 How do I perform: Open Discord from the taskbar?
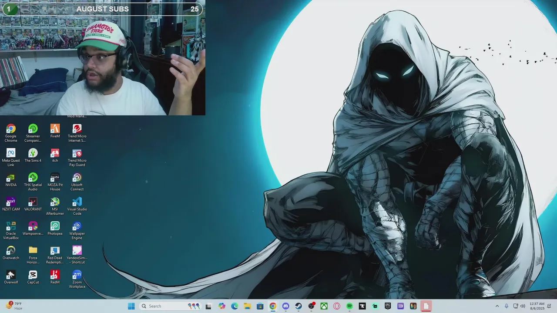pyautogui.click(x=285, y=306)
